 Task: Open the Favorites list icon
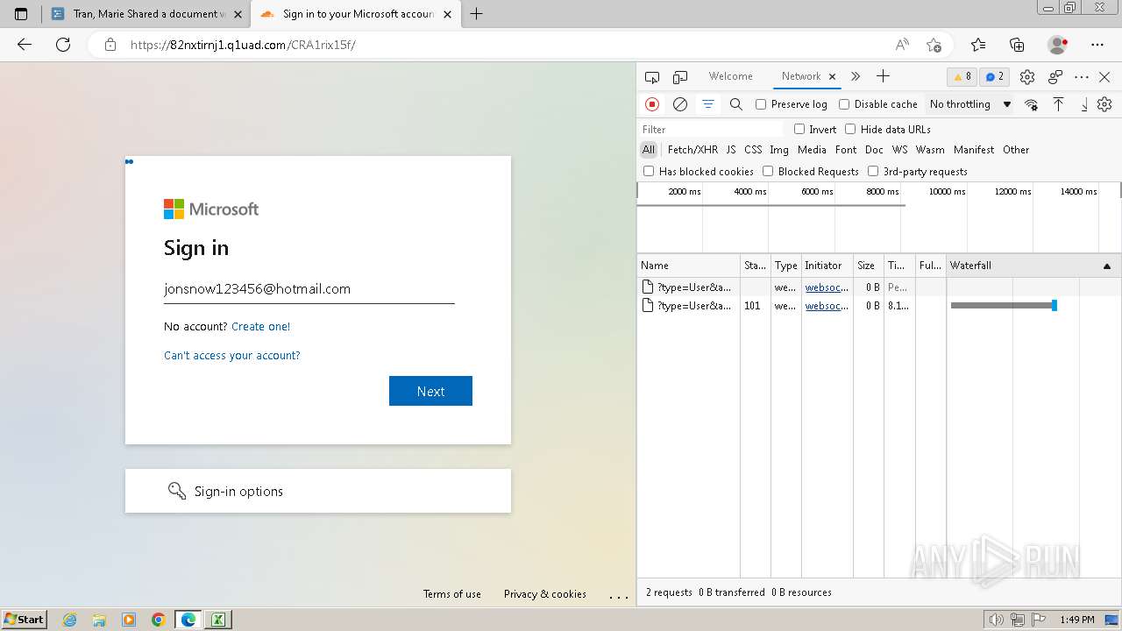978,45
